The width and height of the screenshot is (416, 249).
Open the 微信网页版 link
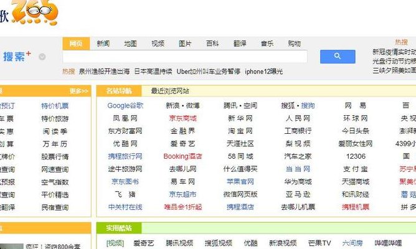coord(240,194)
